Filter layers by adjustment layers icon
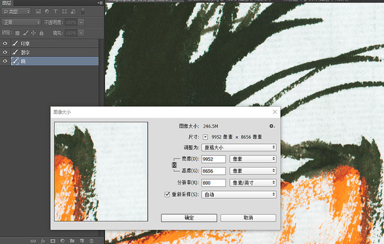Screen dimensions: 384x244 pyautogui.click(x=47, y=11)
